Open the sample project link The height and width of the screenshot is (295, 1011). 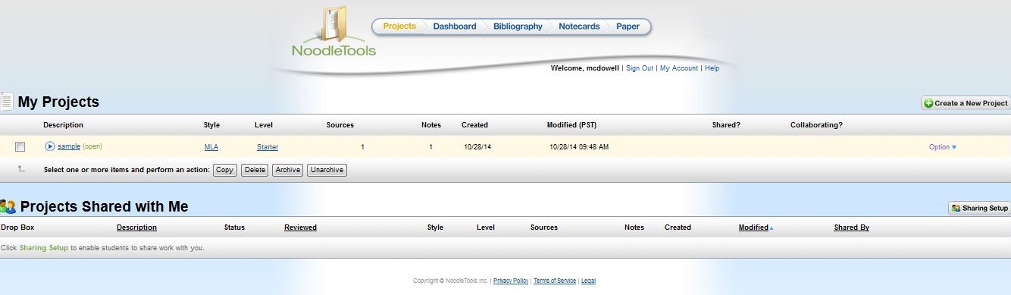click(69, 147)
